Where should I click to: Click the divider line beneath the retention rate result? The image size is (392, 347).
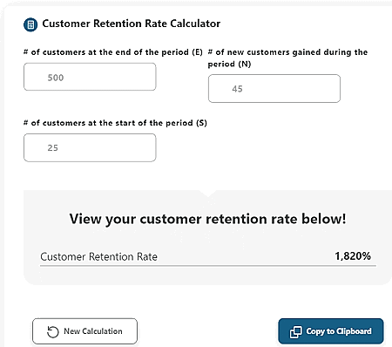point(208,265)
